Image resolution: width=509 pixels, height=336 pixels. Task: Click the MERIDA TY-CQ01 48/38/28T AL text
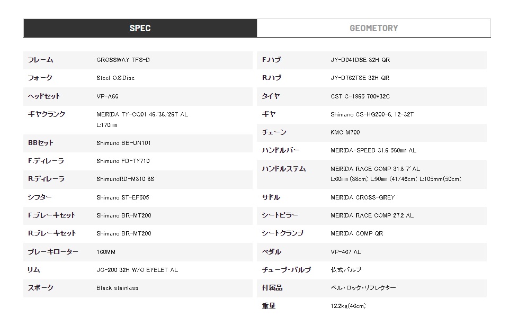coord(142,114)
